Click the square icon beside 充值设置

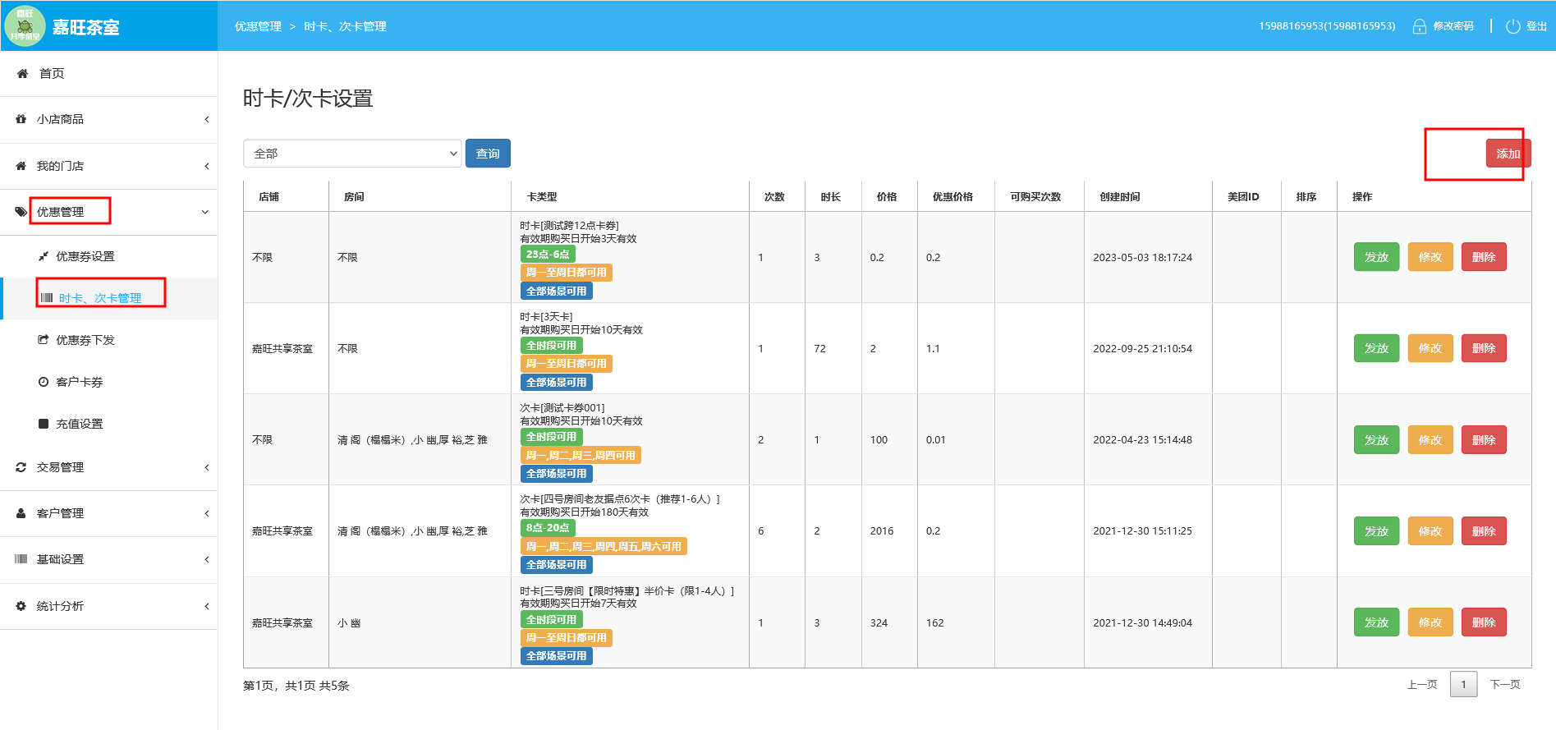[44, 424]
